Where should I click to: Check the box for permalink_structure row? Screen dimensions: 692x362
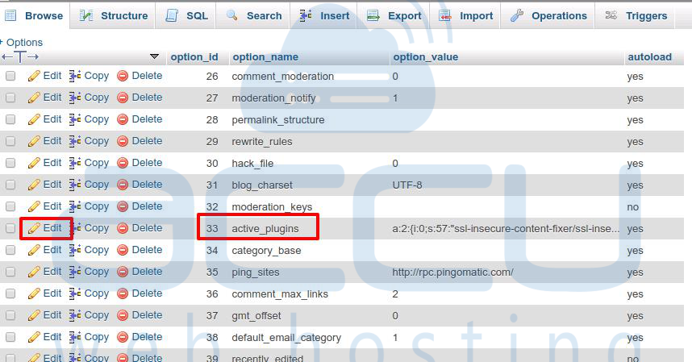pos(10,120)
